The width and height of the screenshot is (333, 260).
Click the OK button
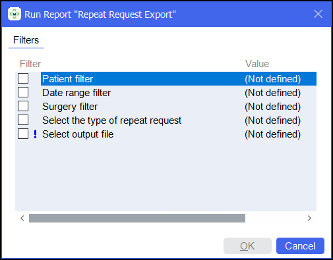click(x=247, y=246)
